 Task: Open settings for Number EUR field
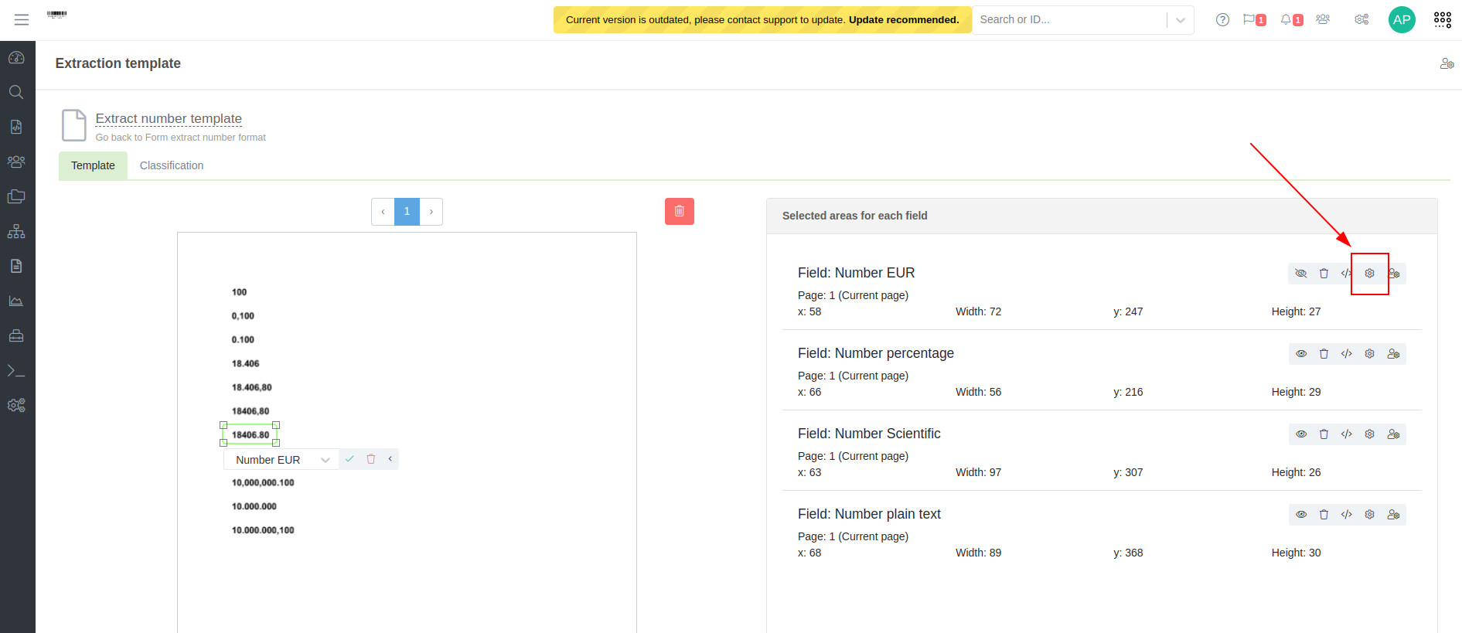(1369, 274)
